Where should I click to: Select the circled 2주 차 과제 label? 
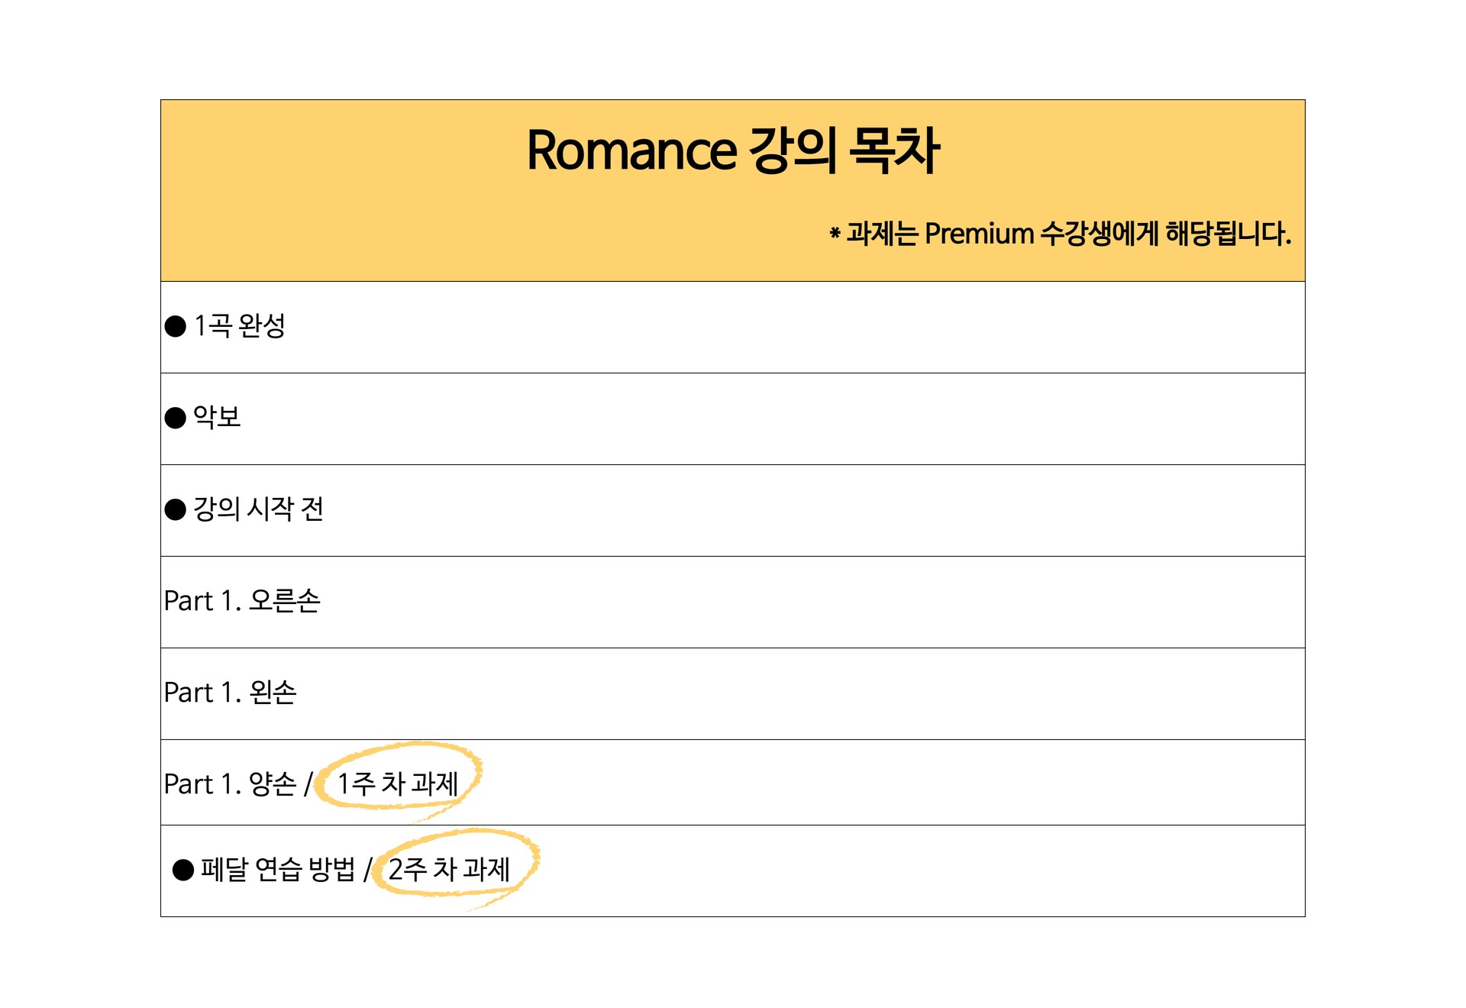[x=449, y=869]
